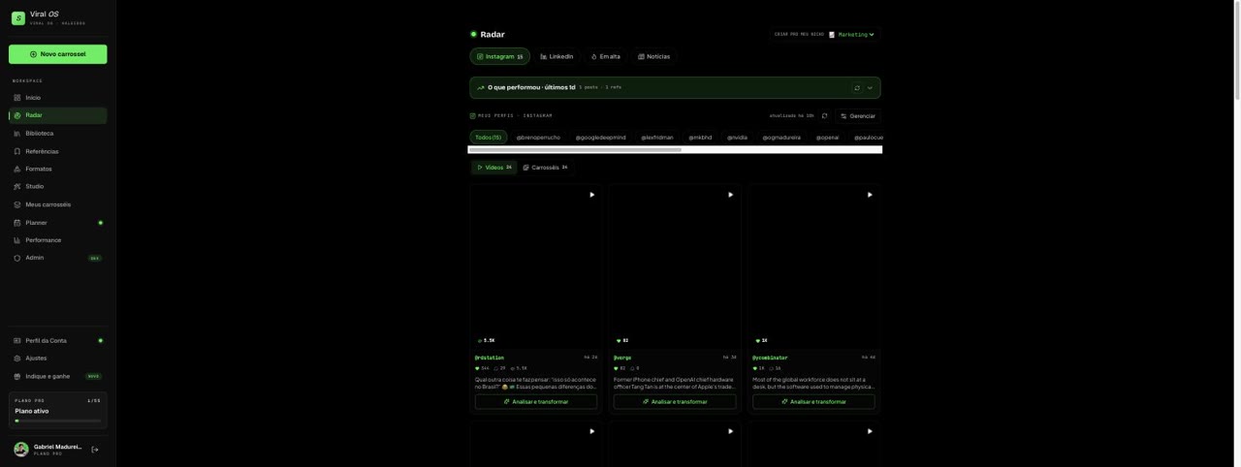Filter by @lexfridman

click(x=656, y=138)
